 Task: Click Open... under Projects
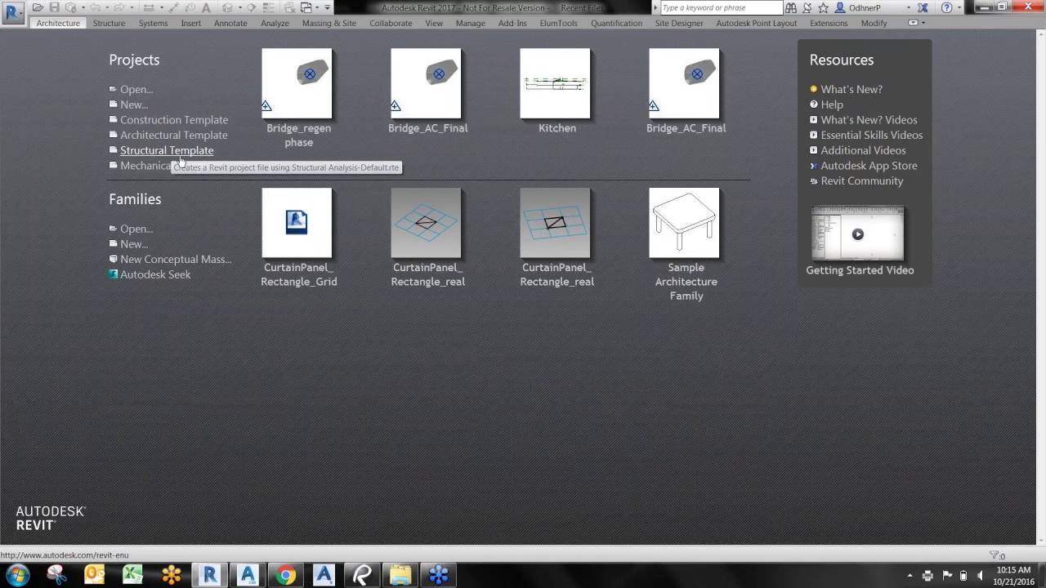(x=136, y=90)
